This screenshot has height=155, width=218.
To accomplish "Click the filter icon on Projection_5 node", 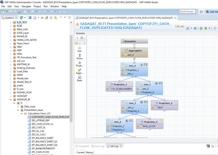I will point(176,102).
